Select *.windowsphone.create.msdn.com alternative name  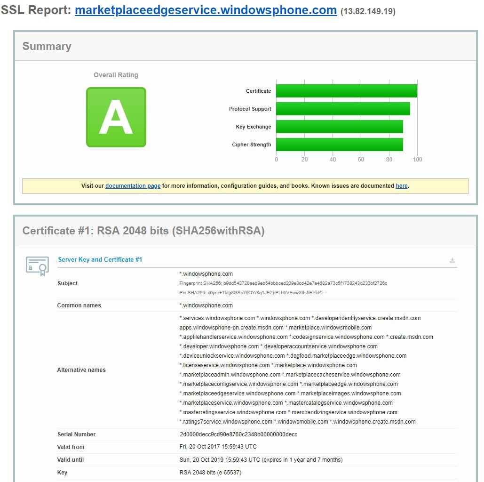(373, 422)
